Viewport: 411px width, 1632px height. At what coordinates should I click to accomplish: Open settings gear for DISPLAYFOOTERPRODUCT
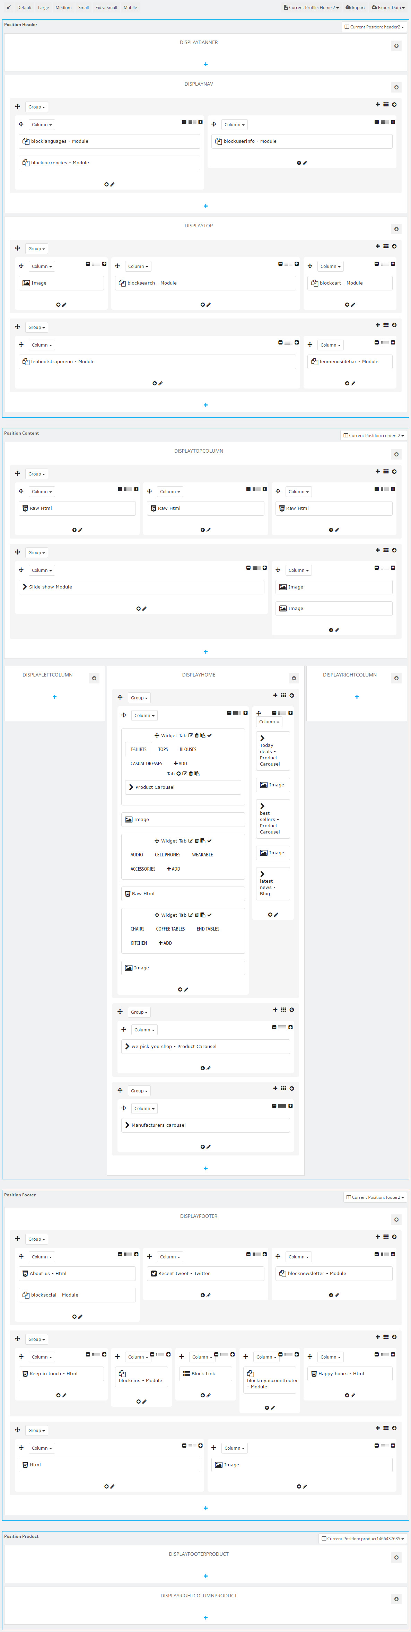click(x=396, y=1557)
